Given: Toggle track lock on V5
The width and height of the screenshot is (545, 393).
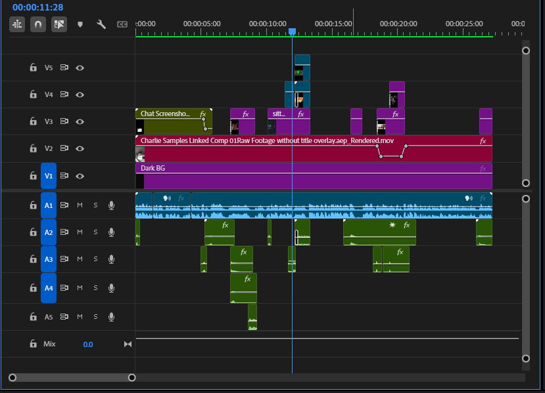Looking at the screenshot, I should pos(33,68).
